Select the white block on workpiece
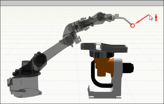Viewport: 164px width, 104px height. click(98, 47)
